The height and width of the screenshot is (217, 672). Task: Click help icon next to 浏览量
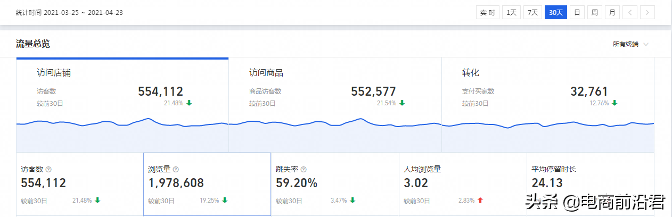pos(176,170)
